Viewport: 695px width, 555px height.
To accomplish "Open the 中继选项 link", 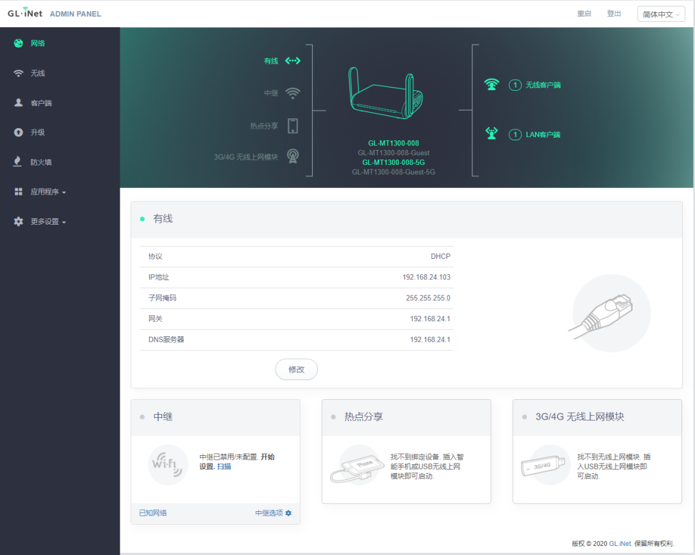I will pyautogui.click(x=269, y=513).
